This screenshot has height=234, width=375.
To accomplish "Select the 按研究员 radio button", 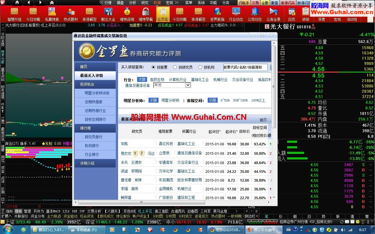I will (x=175, y=67).
